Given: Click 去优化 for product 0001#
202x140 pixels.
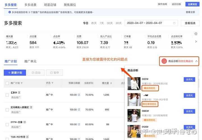Looking at the screenshot, I should click(x=189, y=80).
